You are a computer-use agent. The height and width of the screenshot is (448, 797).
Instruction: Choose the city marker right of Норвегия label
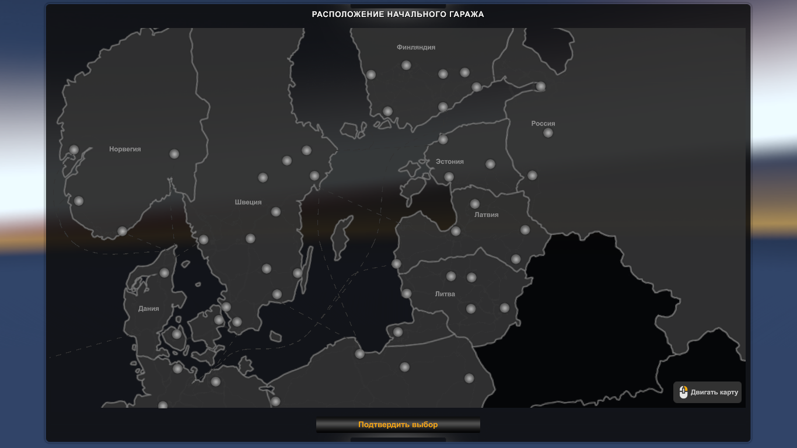[x=174, y=154]
